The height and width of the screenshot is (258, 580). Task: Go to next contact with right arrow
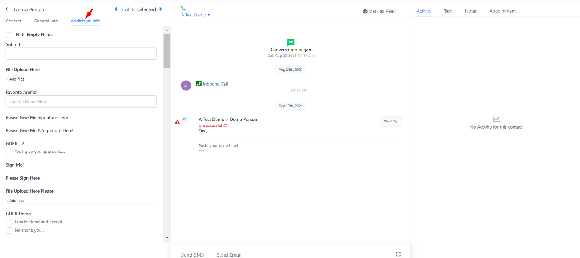[x=161, y=9]
